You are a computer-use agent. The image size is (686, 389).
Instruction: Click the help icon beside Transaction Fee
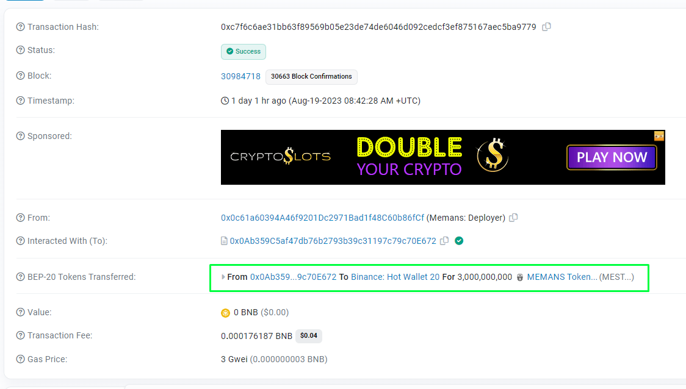tap(21, 335)
